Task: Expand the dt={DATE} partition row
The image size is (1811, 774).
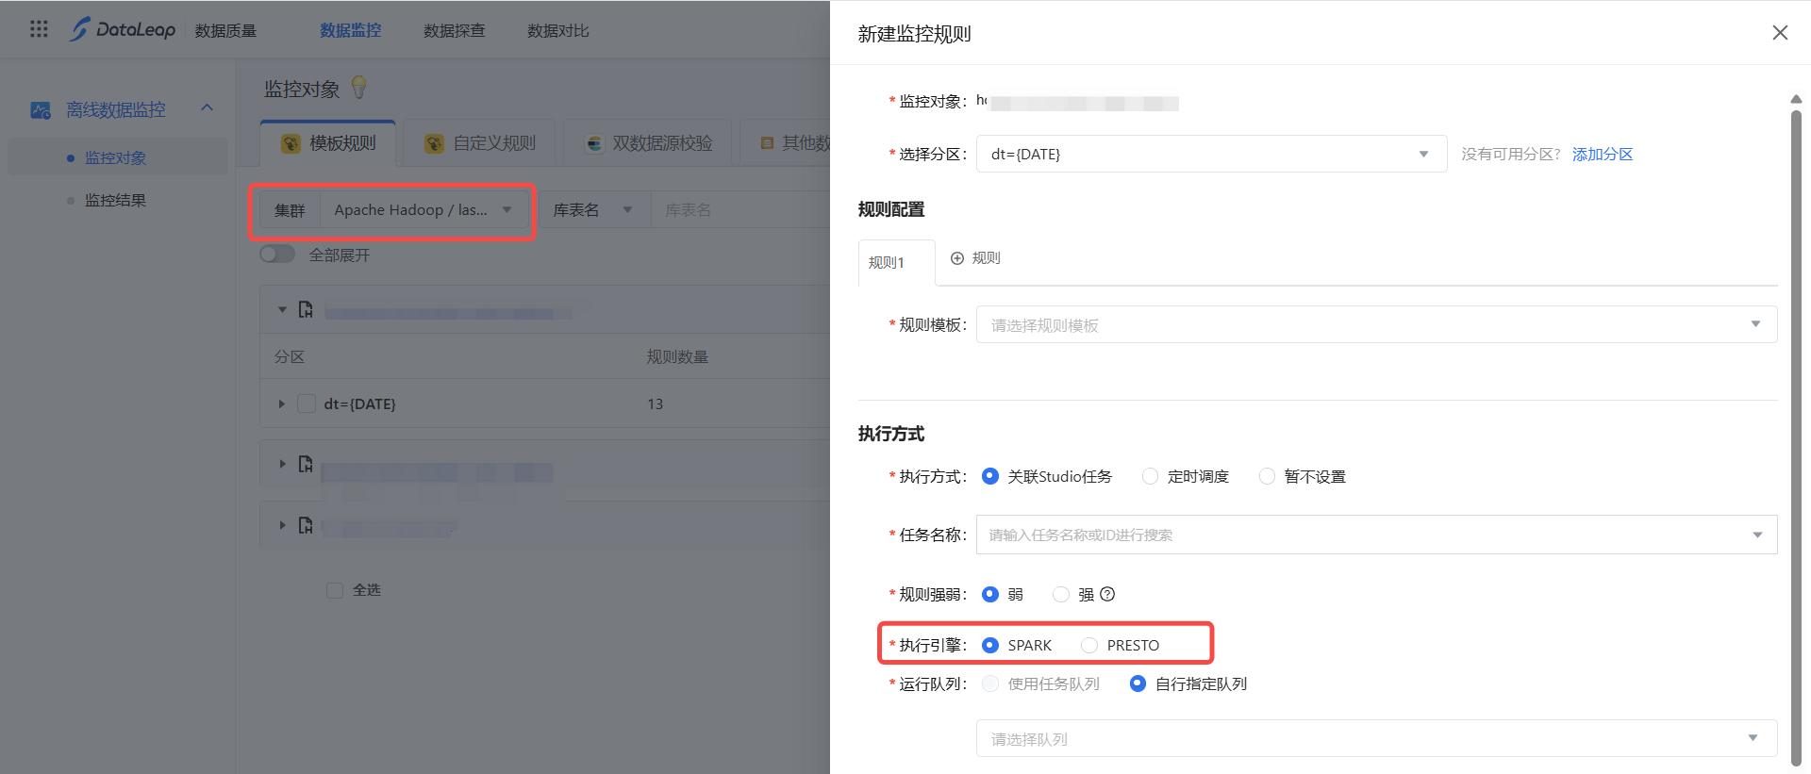Action: (281, 404)
